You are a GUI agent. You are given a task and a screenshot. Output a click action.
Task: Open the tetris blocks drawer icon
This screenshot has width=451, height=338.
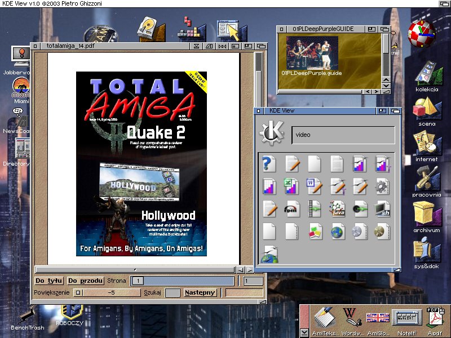point(191,29)
